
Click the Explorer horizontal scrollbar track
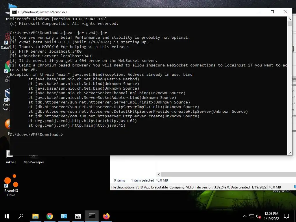228,174
